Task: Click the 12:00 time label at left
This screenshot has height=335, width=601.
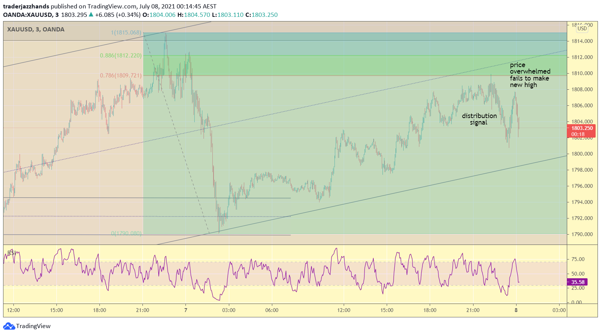Action: pos(13,310)
